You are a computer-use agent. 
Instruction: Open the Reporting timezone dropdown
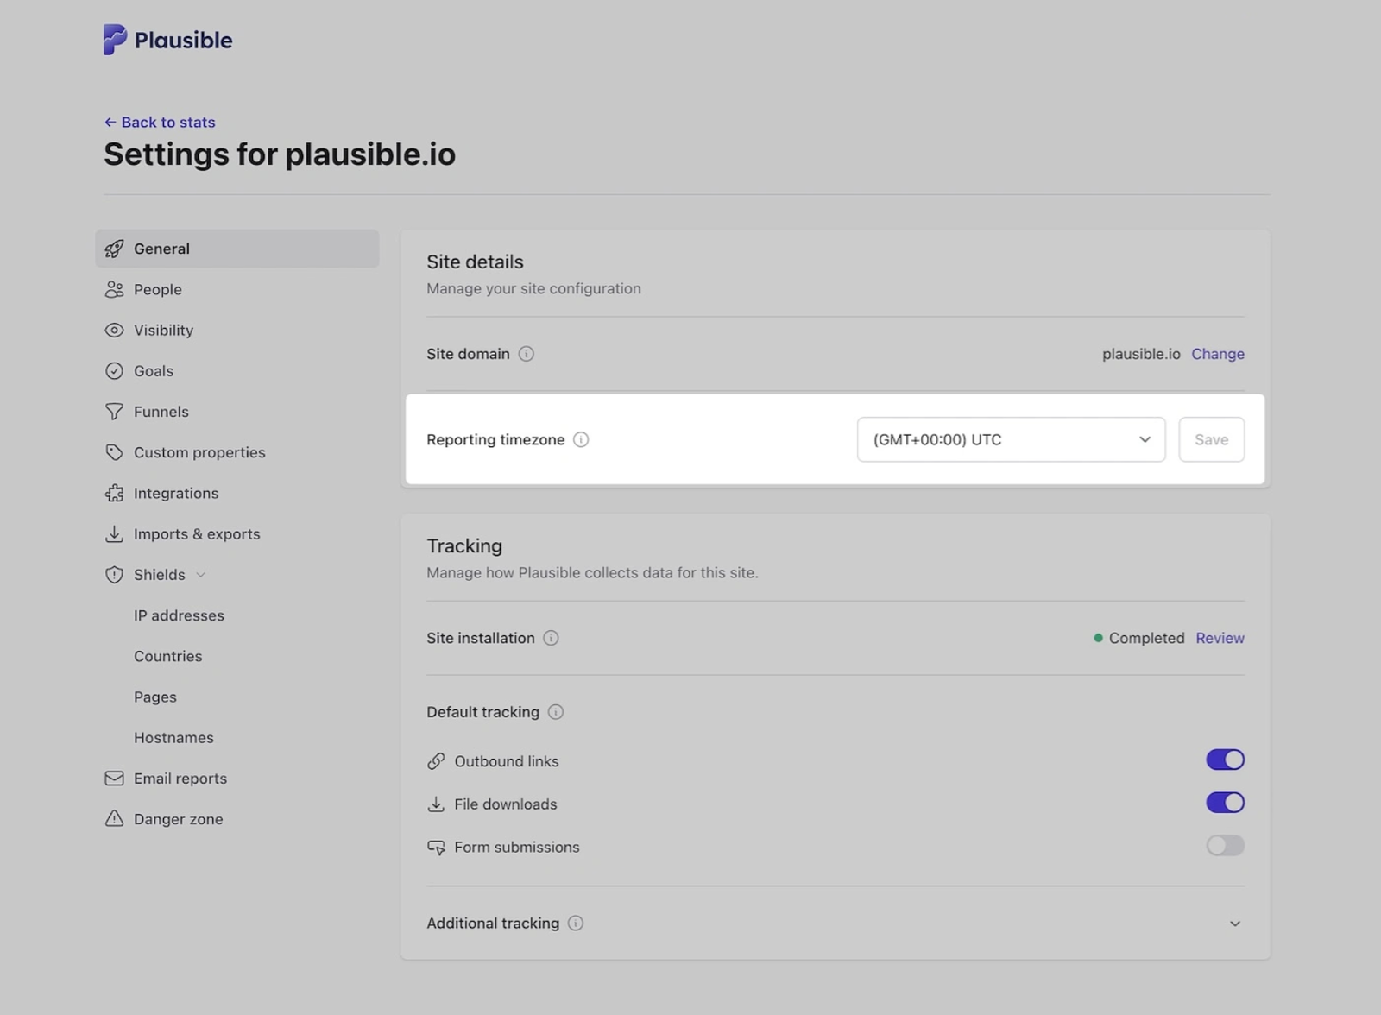(1011, 439)
